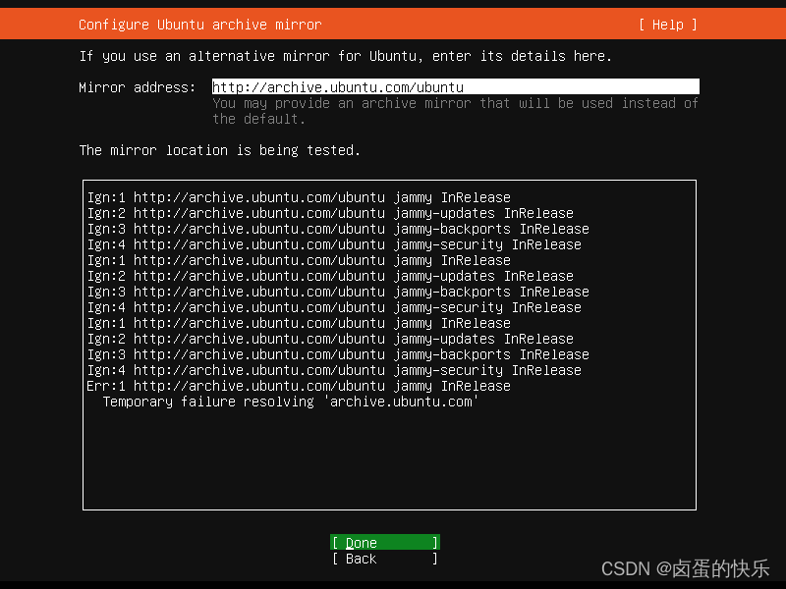Click the first 'Ign:3' jammy-backports log line
Image resolution: width=786 pixels, height=589 pixels.
click(338, 229)
